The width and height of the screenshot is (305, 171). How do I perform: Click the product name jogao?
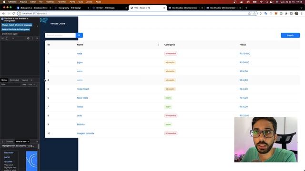[80, 62]
